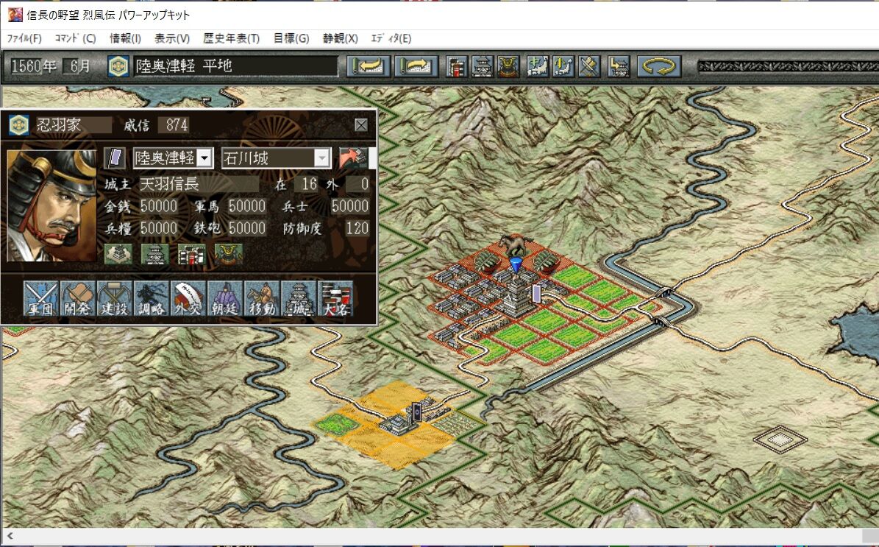Open the 歴史年表(T) menu
879x547 pixels.
coord(231,38)
